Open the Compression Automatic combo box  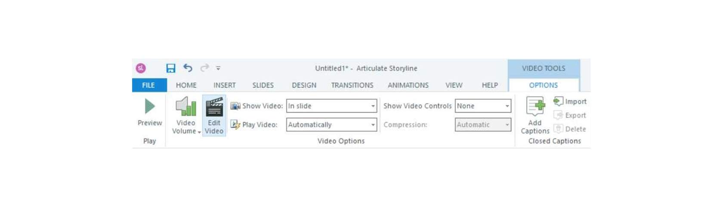pyautogui.click(x=483, y=125)
